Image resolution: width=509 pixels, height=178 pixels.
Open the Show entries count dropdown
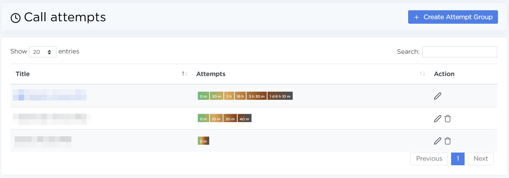click(43, 52)
